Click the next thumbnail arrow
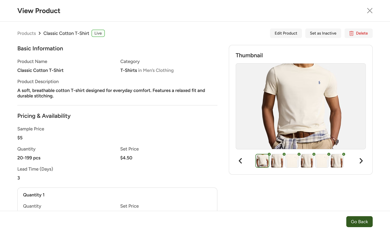The image size is (390, 232). click(361, 161)
